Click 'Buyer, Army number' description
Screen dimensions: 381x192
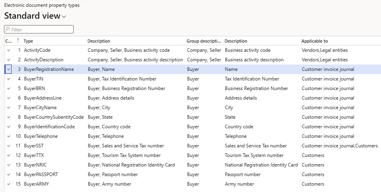click(x=109, y=184)
